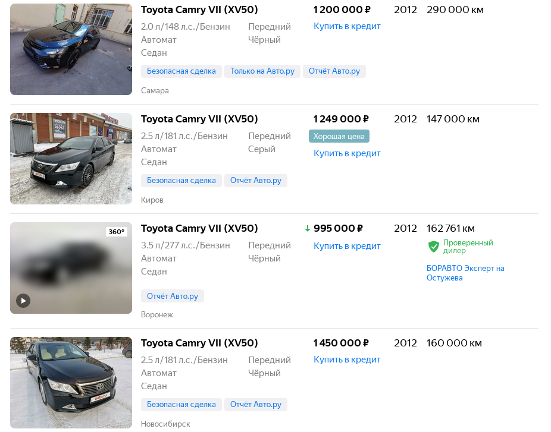
Task: Open Toyota Camry title priced 1 200 000 ₽
Action: click(199, 10)
